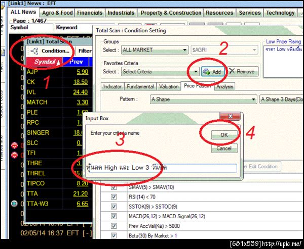Click the teal round icon beside TTA-W3 row
Screen dimensions: 304x249
[14, 204]
